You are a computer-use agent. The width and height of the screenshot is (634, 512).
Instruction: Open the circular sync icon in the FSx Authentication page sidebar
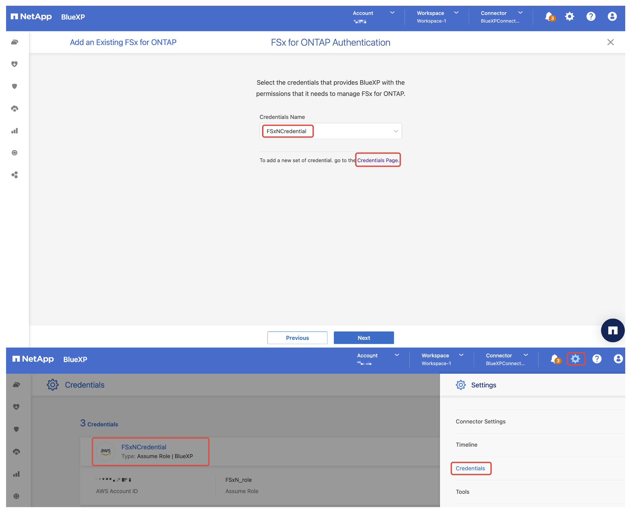tap(15, 153)
